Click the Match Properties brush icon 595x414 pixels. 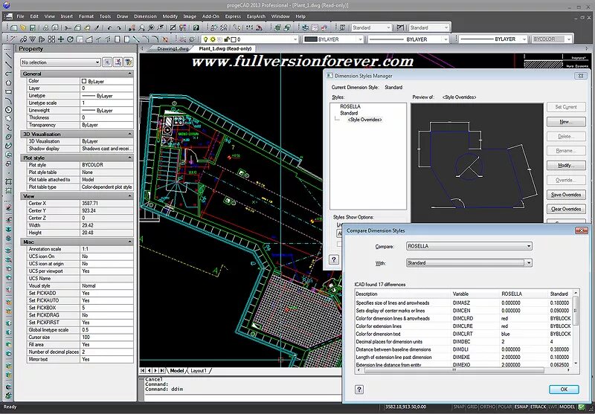(97, 28)
